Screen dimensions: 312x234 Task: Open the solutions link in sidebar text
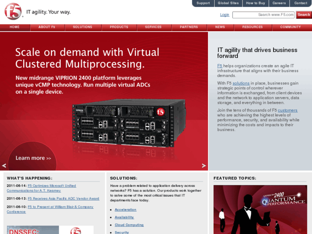pos(241,83)
